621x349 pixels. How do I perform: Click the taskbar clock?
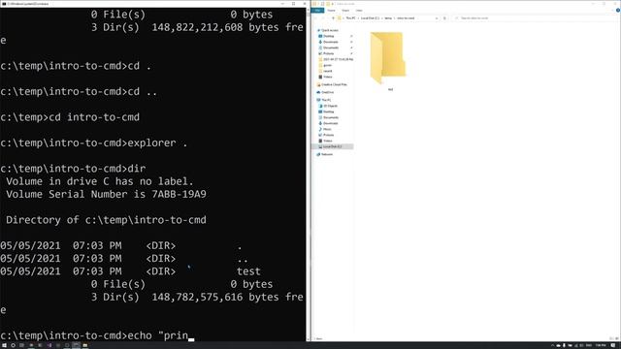click(601, 345)
